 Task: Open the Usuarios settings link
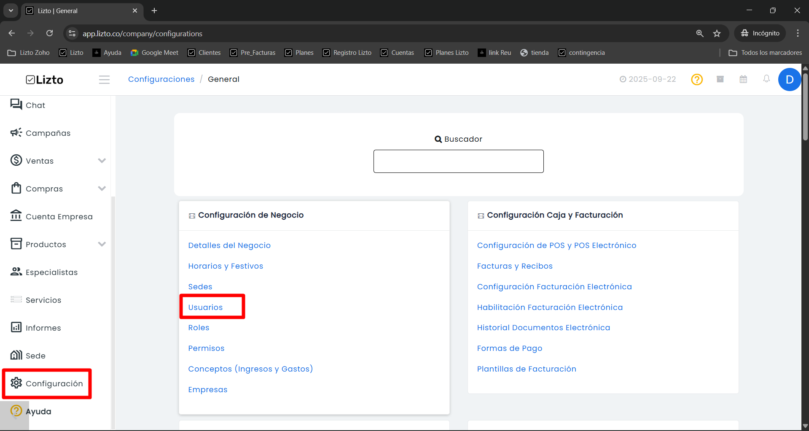coord(205,307)
